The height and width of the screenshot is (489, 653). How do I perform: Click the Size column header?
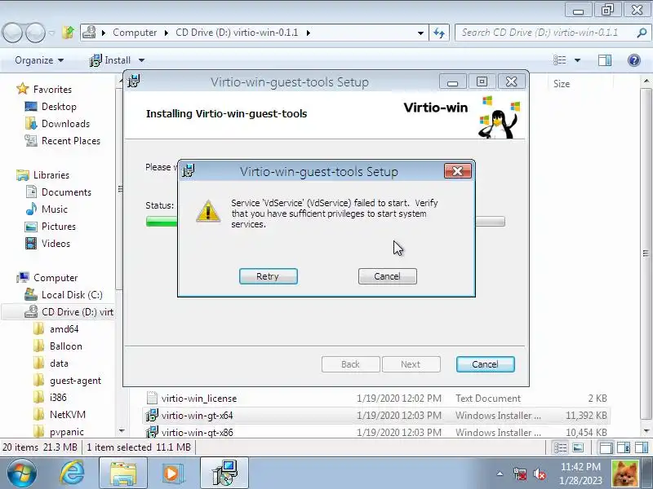[x=561, y=84]
